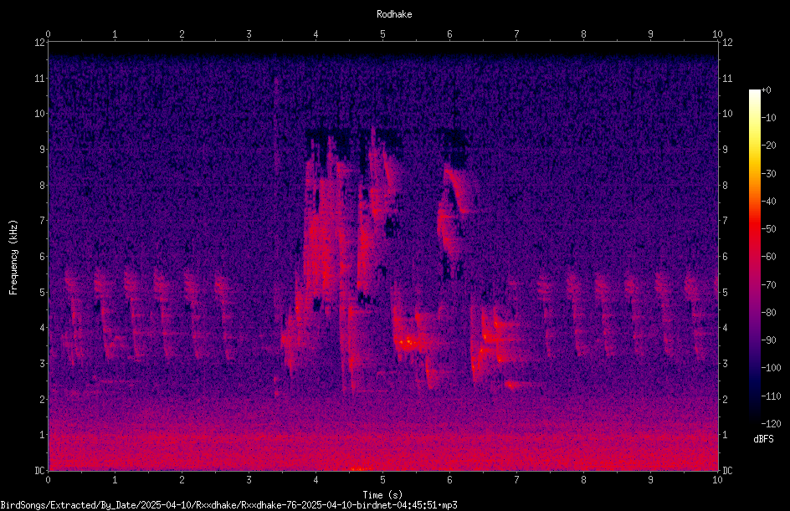Viewport: 790px width, 511px height.
Task: Click the +0 top of the color scale
Action: [766, 90]
